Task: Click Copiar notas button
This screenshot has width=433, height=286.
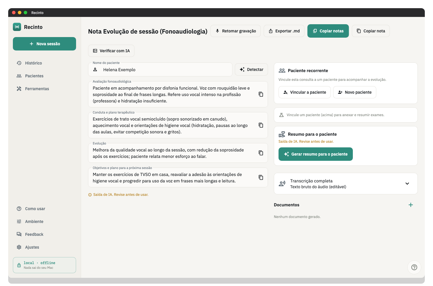Action: [x=328, y=31]
